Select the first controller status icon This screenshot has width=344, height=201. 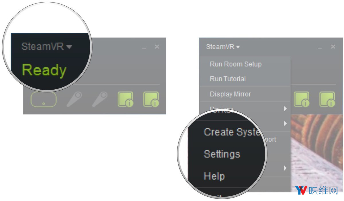[x=74, y=99]
